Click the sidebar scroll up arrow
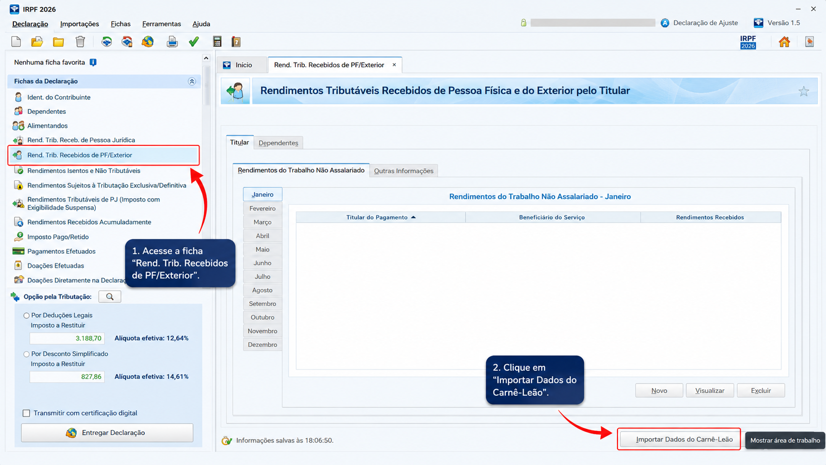Image resolution: width=826 pixels, height=465 pixels. point(206,58)
